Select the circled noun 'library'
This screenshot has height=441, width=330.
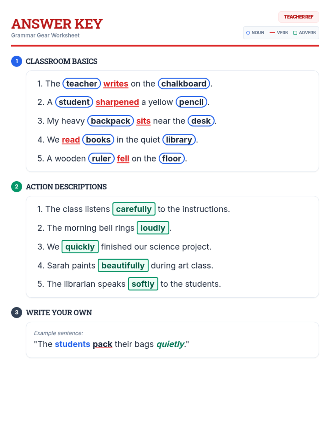point(179,140)
